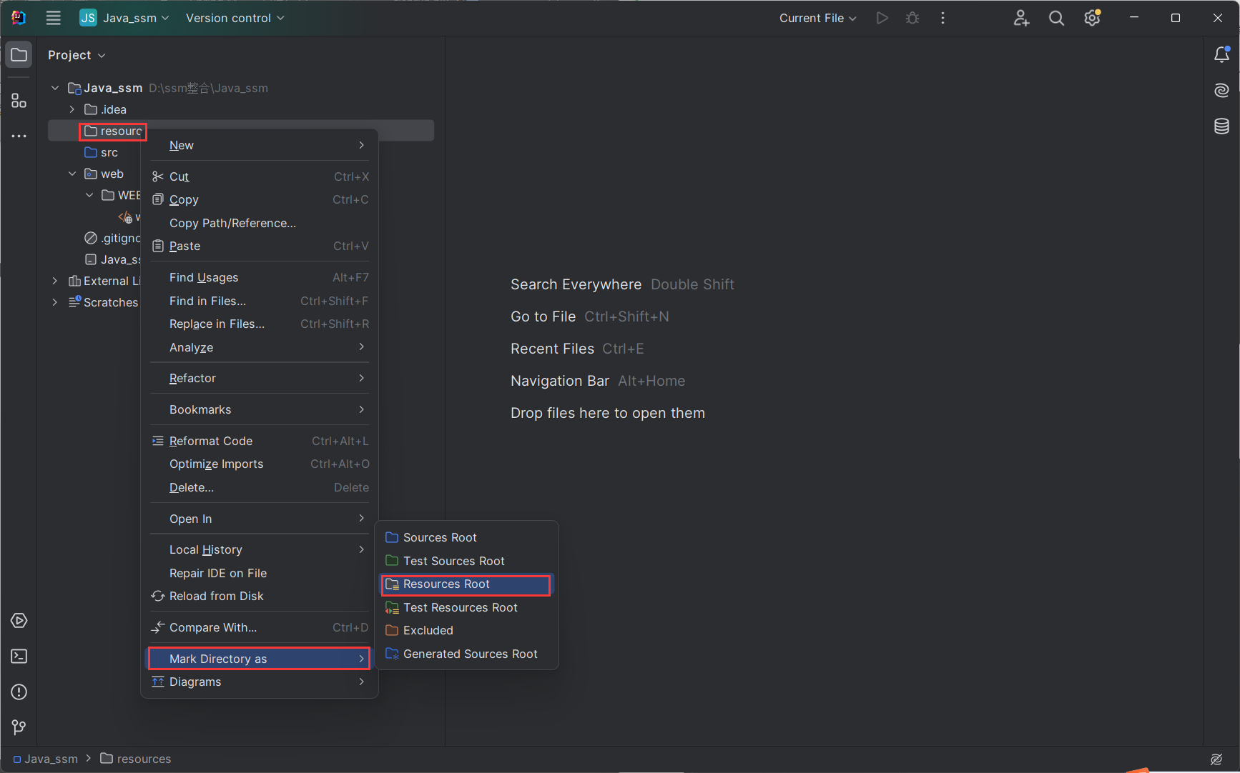
Task: Open the Problems tool window icon
Action: point(19,692)
